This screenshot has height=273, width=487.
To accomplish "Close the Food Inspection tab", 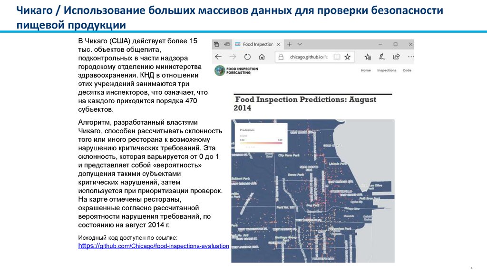I will point(279,44).
